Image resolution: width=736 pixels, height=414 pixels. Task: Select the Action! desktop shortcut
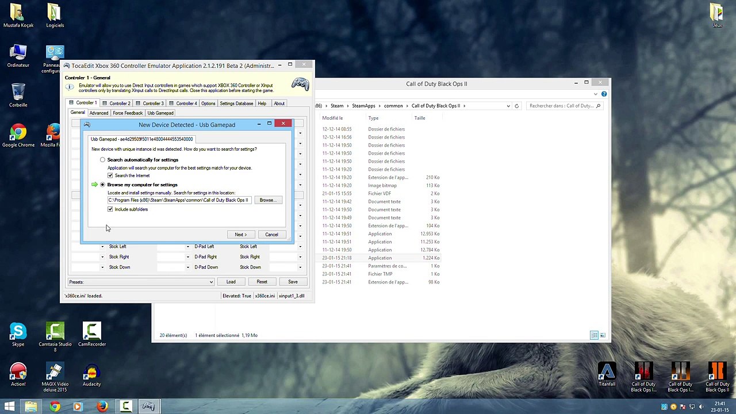click(x=18, y=375)
